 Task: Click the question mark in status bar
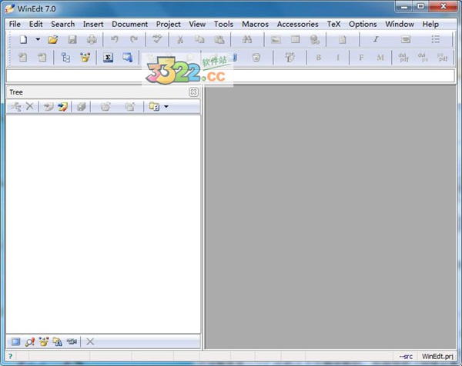9,356
